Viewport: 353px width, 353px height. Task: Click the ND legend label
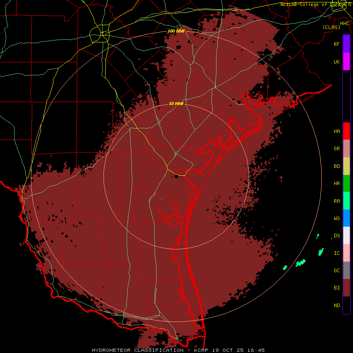[337, 306]
